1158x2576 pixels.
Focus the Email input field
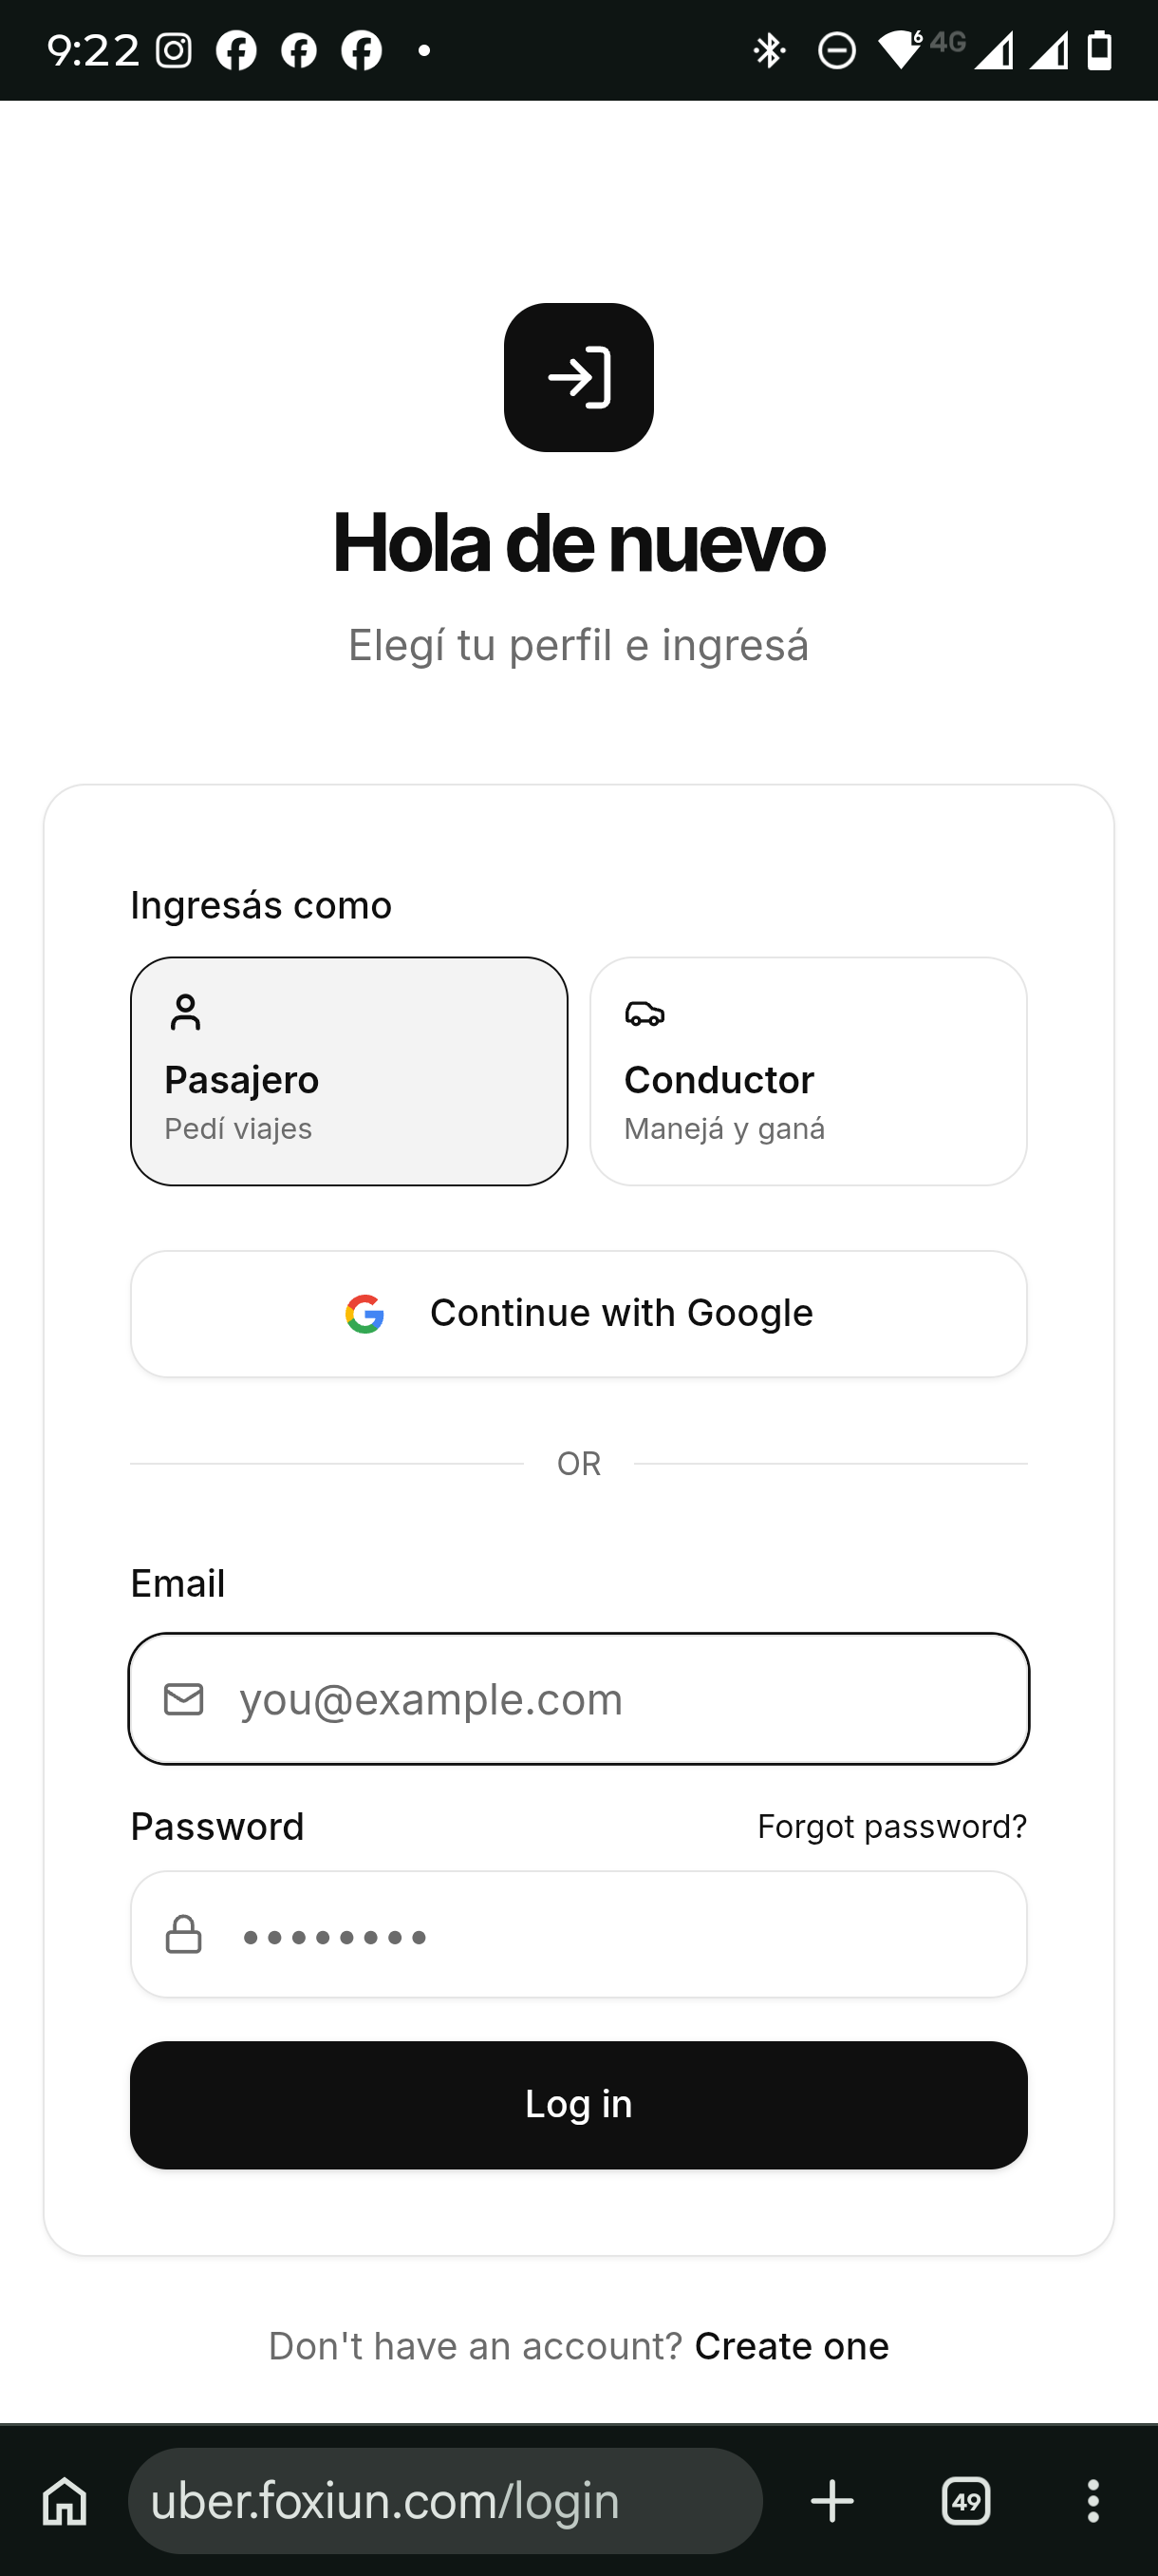click(578, 1698)
